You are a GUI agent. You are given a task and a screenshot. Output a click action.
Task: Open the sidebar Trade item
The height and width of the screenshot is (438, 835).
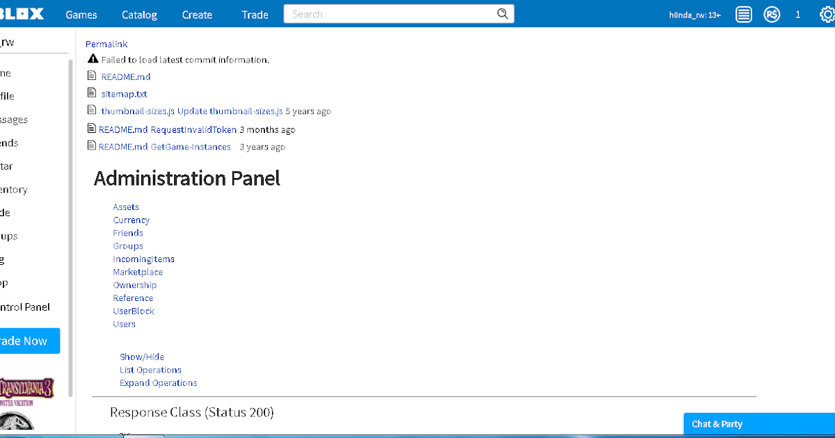5,213
